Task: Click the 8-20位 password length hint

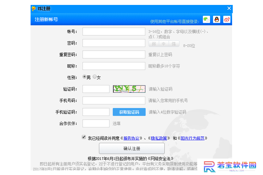Action: coord(189,46)
